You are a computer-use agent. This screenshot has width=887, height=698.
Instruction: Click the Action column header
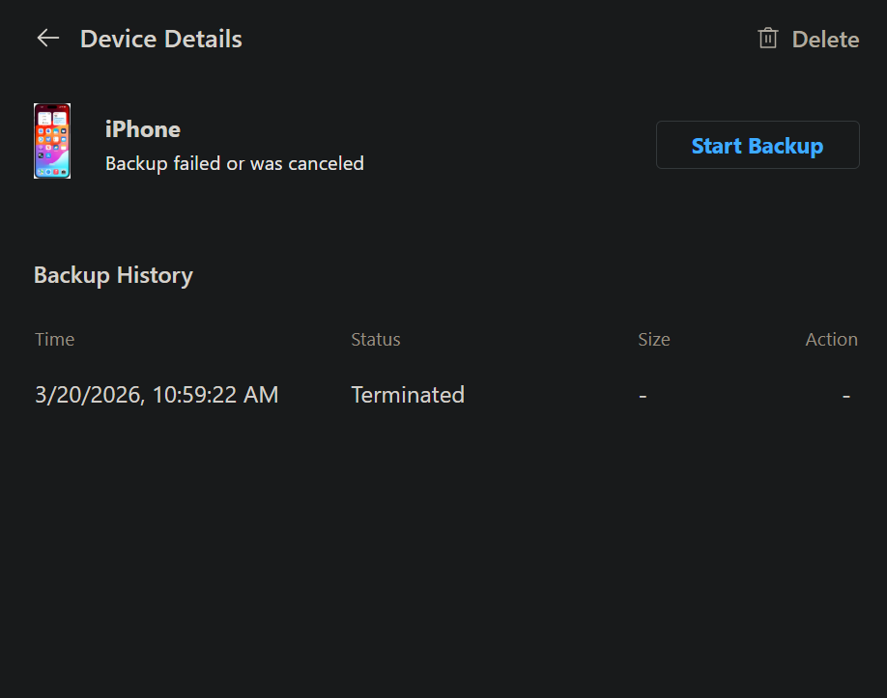coord(832,339)
